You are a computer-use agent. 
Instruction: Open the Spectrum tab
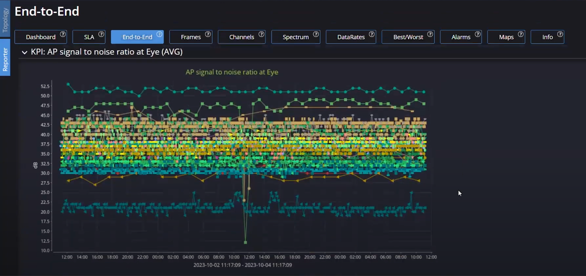click(x=295, y=37)
